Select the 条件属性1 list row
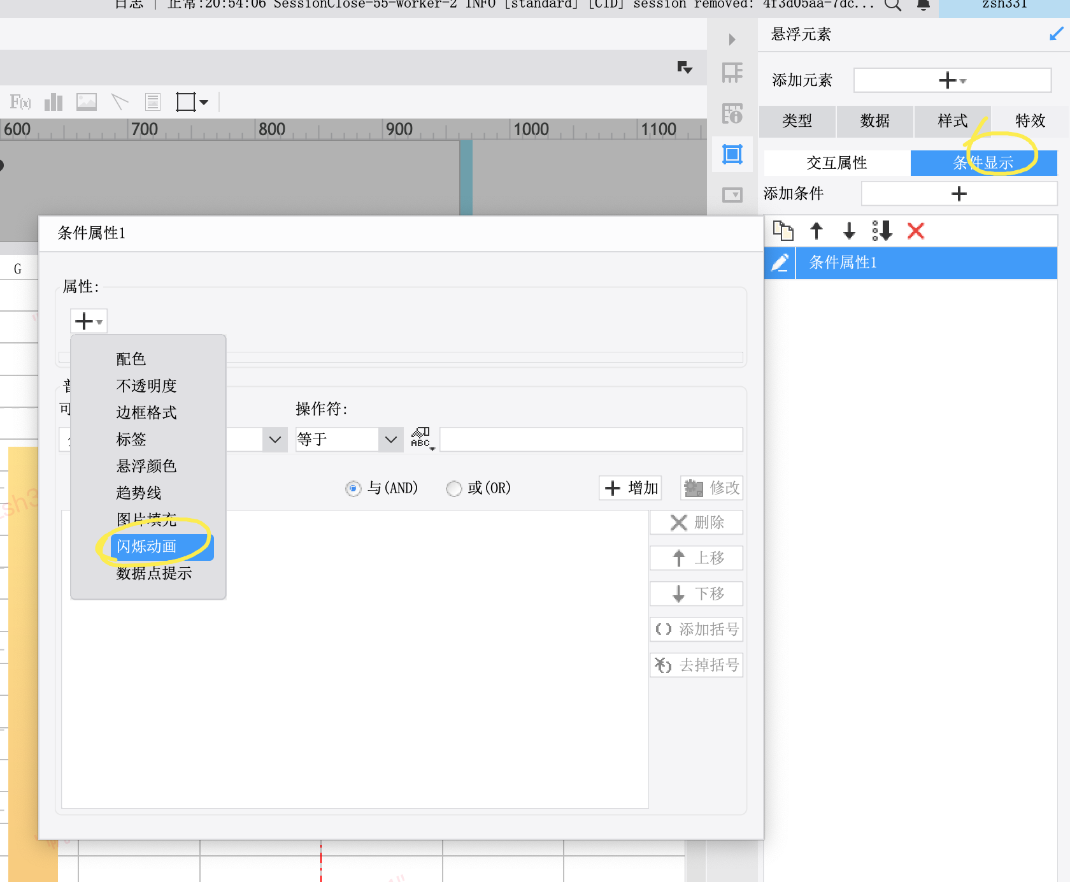Screen dimensions: 1070x882 tap(927, 263)
